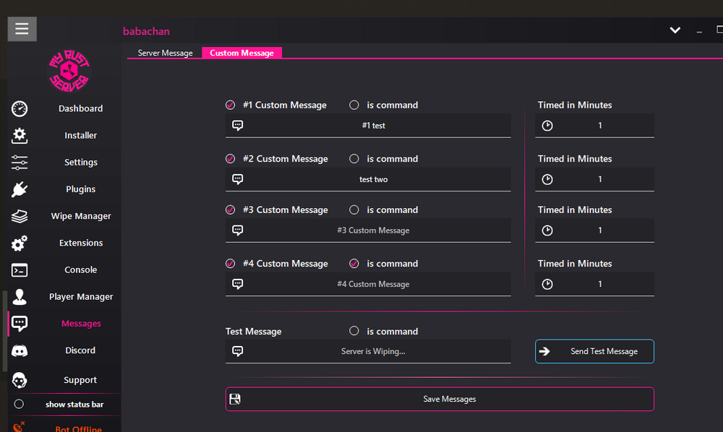This screenshot has width=723, height=432.
Task: Click the hamburger menu icon
Action: (x=22, y=29)
